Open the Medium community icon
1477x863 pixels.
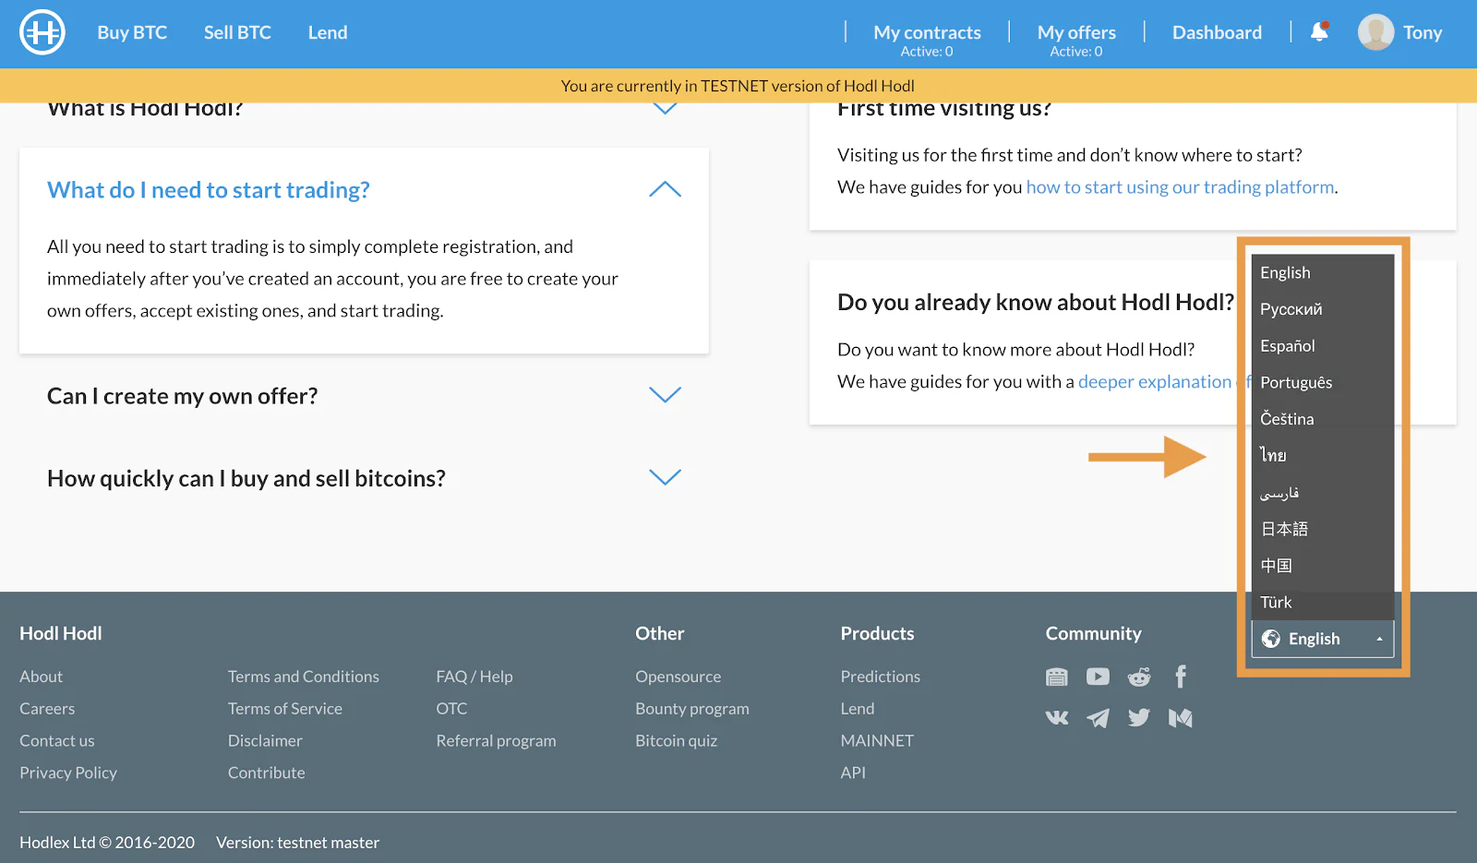pyautogui.click(x=1181, y=717)
